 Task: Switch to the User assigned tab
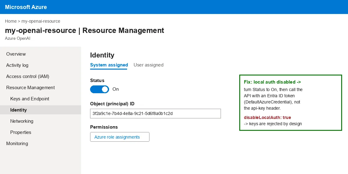149,65
